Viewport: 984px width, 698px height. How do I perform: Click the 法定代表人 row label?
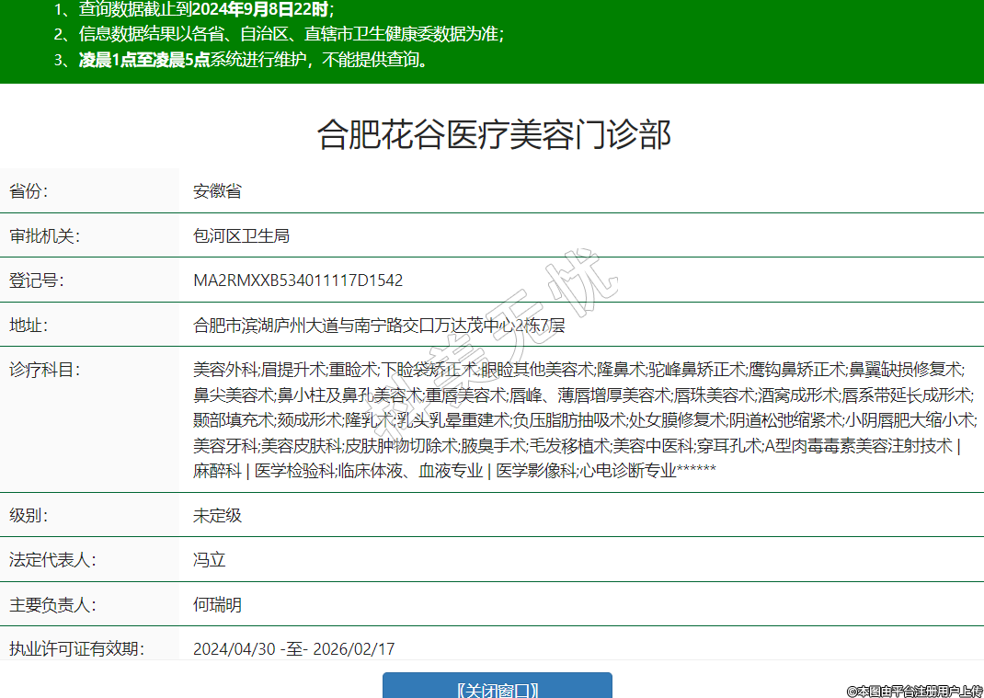point(53,559)
